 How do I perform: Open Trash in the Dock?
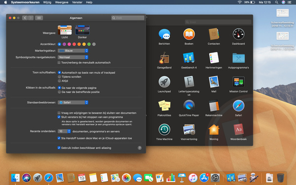[280, 178]
